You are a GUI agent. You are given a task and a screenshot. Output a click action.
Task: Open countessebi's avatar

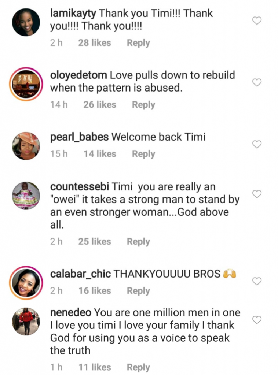[26, 195]
